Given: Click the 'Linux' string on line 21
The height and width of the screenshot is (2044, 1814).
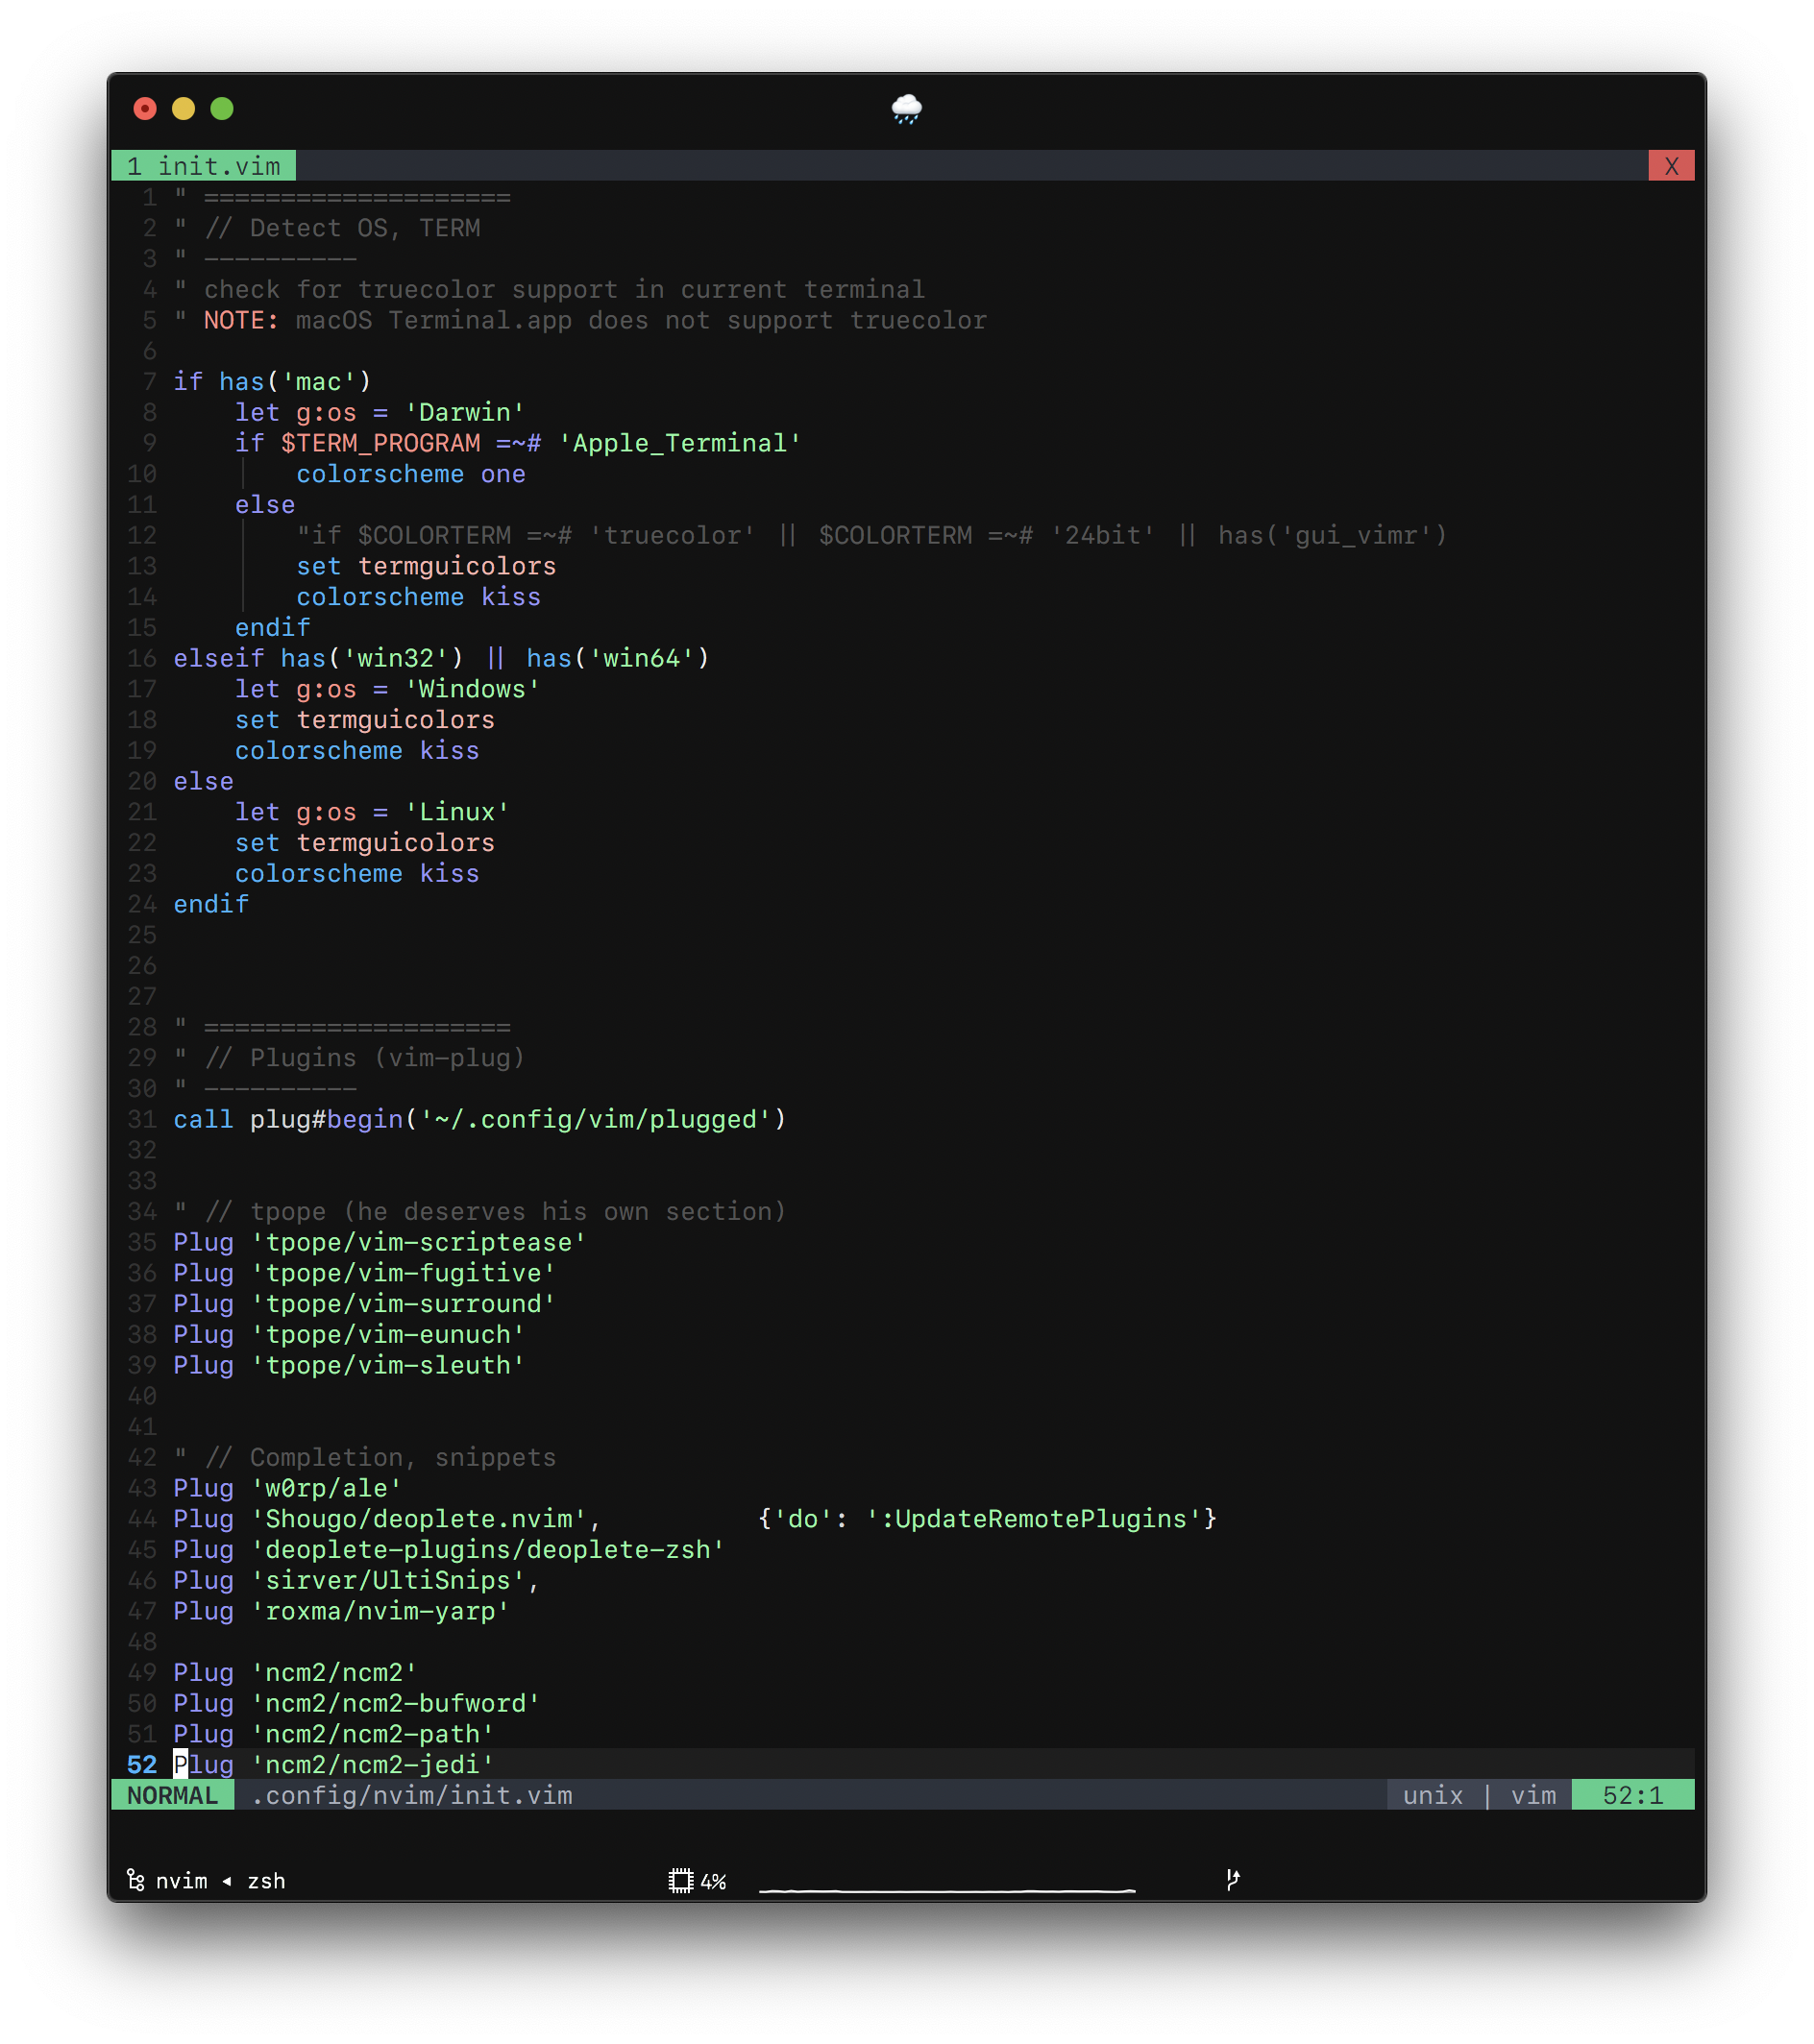Looking at the screenshot, I should click(x=456, y=812).
